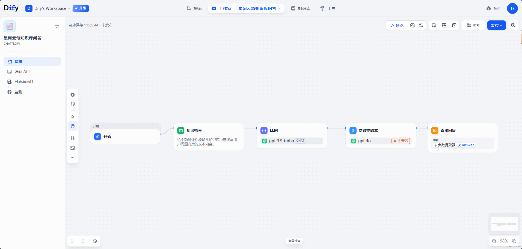The width and height of the screenshot is (522, 249).
Task: Click the LLM node icon
Action: coord(264,130)
